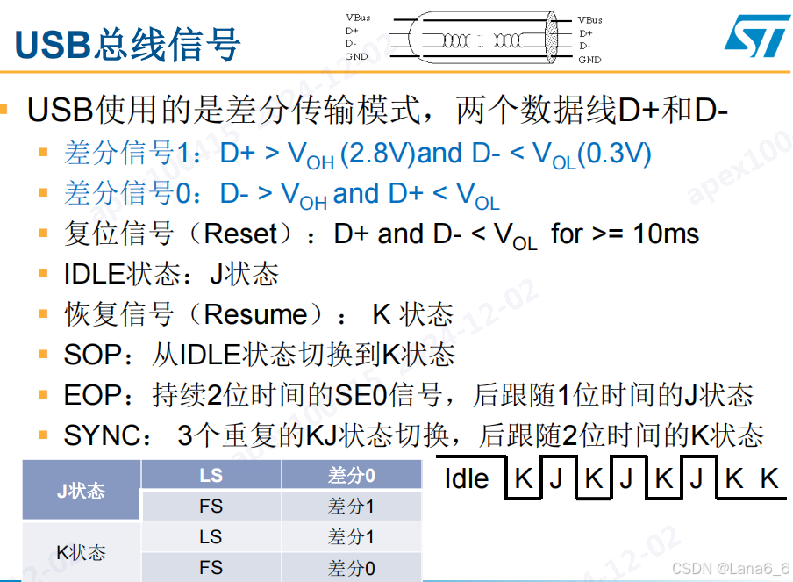Screen dimensions: 793x582
Task: Click the line beginning "USB使用的是差分传输模式"
Action: tap(377, 110)
